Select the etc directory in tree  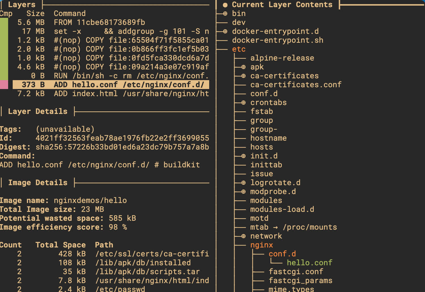click(239, 49)
